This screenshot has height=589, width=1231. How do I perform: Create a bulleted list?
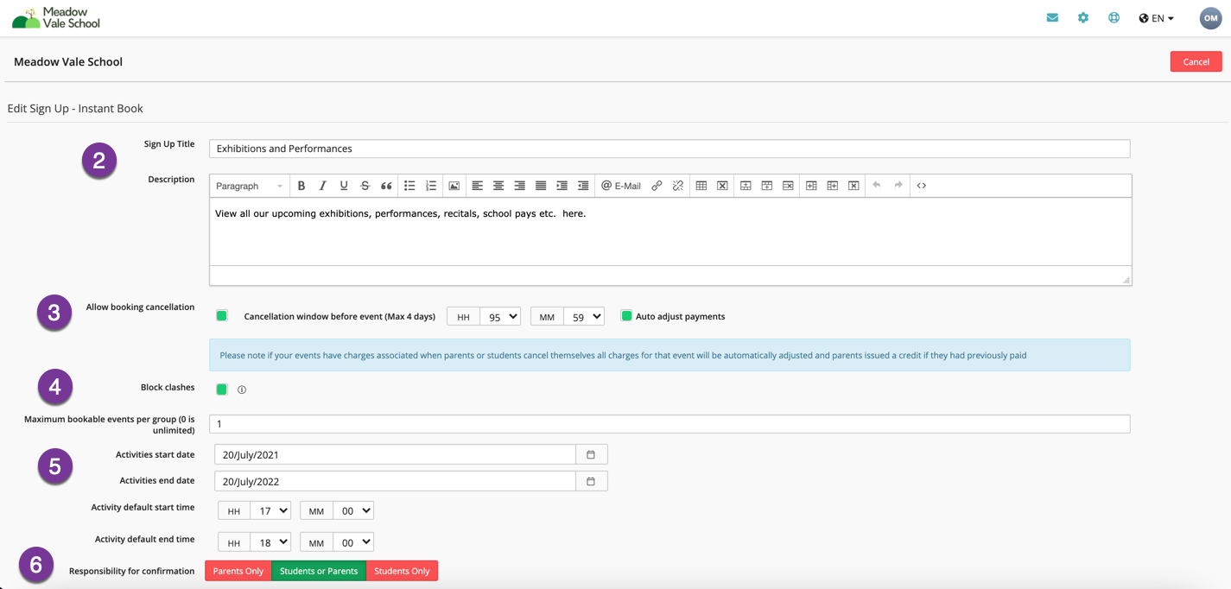[x=409, y=186]
